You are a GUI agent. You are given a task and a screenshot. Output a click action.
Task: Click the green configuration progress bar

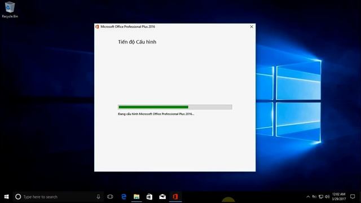click(175, 107)
